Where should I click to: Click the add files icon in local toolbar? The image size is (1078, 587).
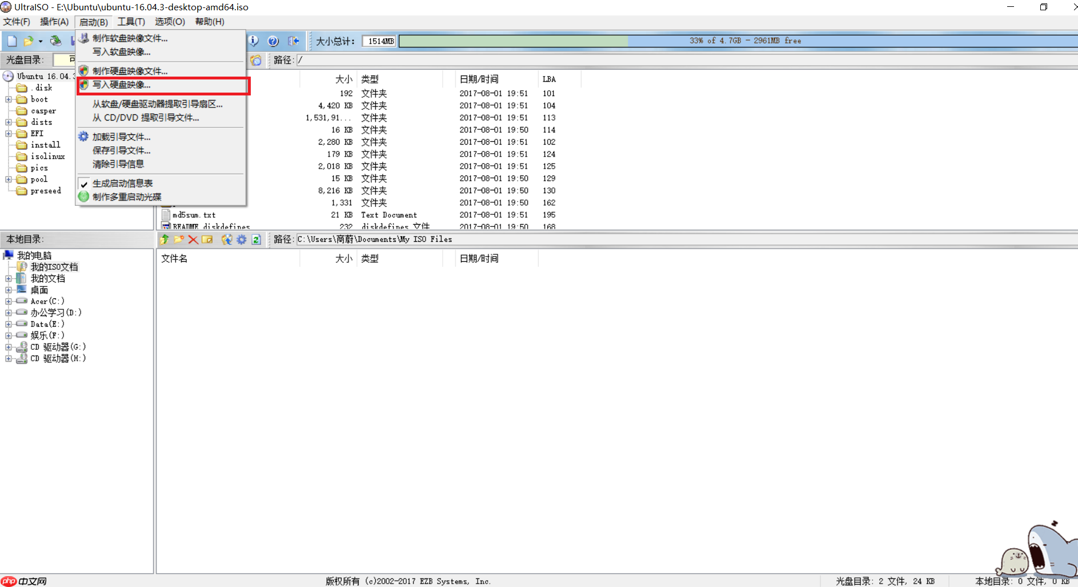[x=227, y=239]
